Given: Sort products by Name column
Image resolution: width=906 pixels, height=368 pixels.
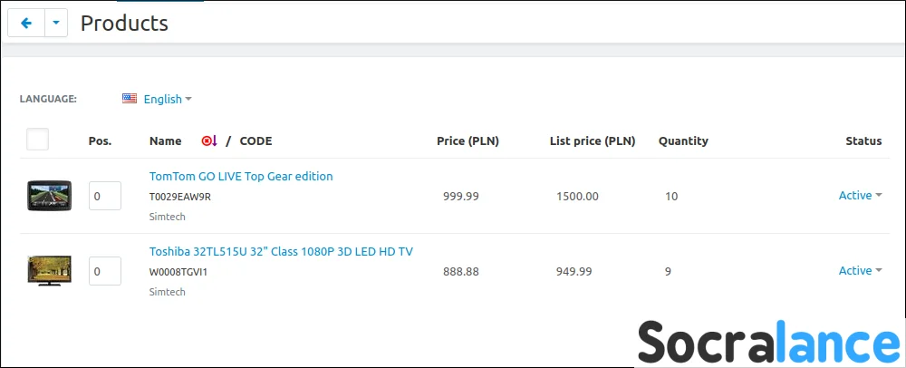Looking at the screenshot, I should tap(165, 141).
